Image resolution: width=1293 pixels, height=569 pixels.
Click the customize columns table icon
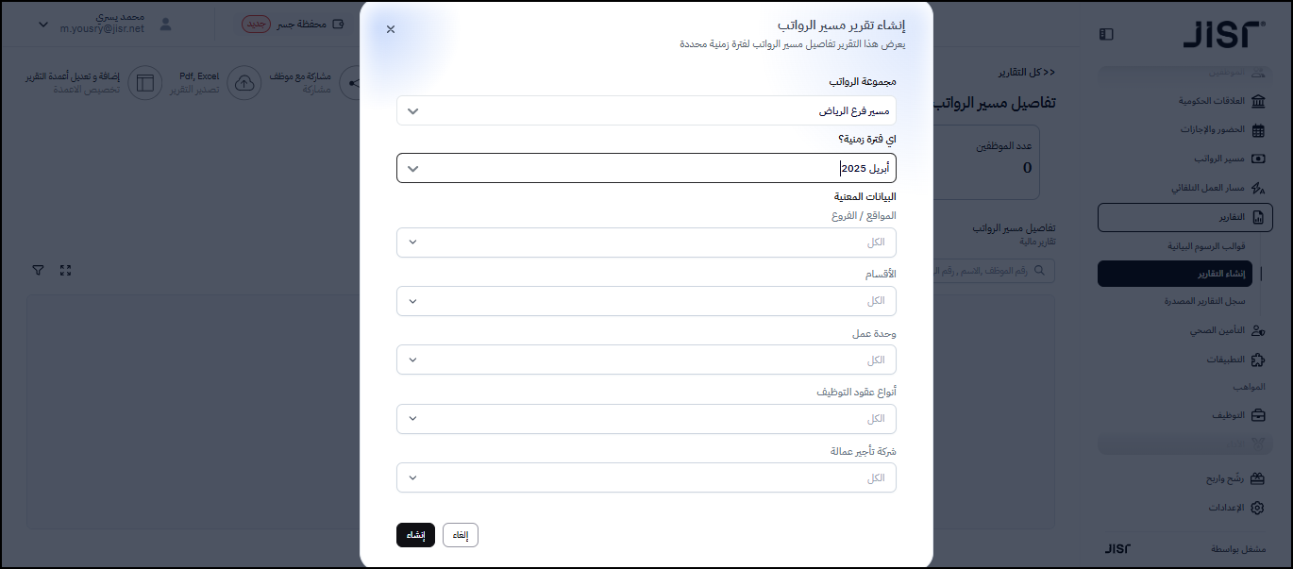145,83
